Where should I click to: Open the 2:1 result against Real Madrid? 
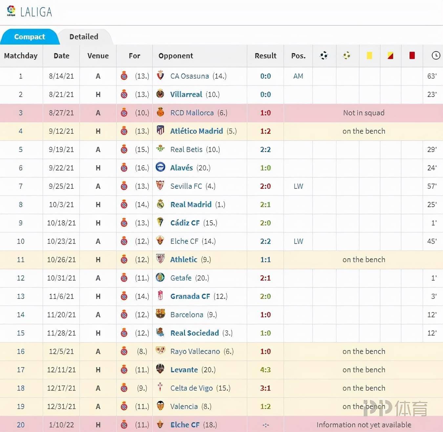coord(265,205)
